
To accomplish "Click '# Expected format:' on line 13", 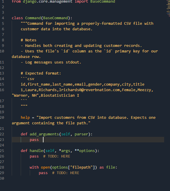I will 41,73.
